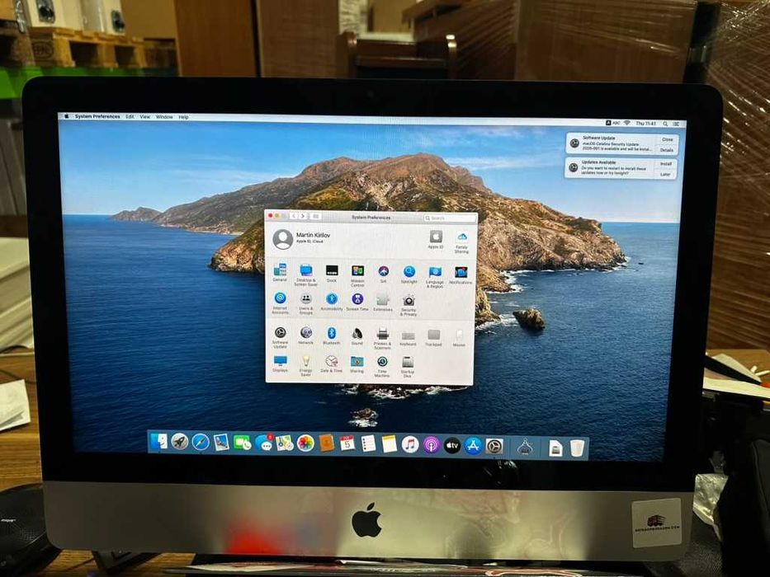Go forward with the toolbar forward arrow
This screenshot has height=577, width=770.
coord(303,216)
